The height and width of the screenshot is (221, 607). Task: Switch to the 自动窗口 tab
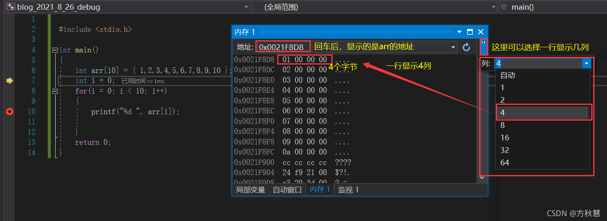coord(287,190)
